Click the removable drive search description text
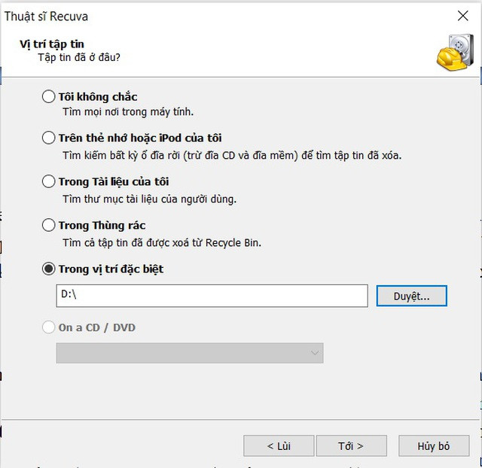 pos(232,156)
